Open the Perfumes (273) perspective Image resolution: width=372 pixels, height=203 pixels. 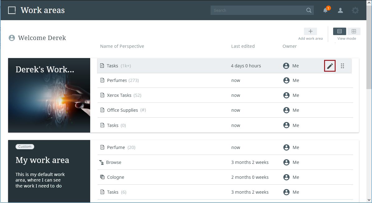click(x=117, y=80)
